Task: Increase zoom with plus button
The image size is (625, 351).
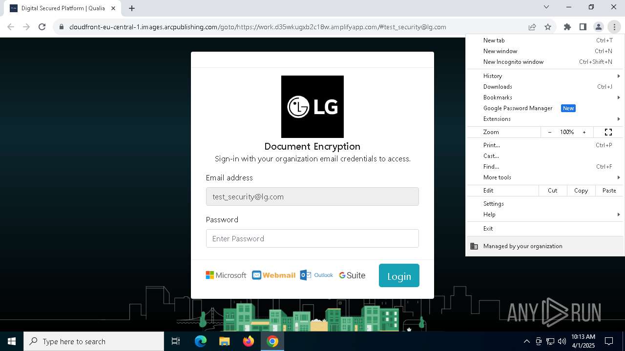Action: (584, 132)
